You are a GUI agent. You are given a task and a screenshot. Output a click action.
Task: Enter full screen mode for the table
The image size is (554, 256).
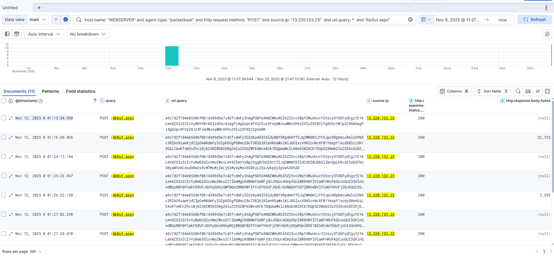tap(547, 91)
